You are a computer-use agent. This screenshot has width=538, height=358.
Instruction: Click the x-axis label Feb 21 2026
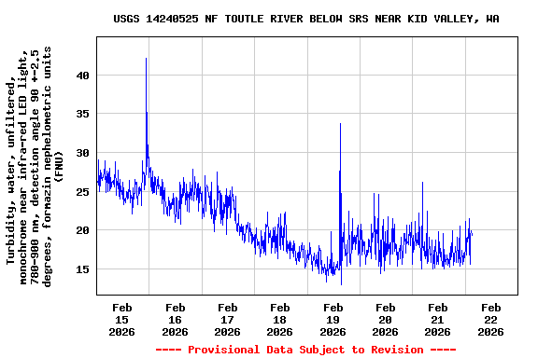(x=437, y=320)
